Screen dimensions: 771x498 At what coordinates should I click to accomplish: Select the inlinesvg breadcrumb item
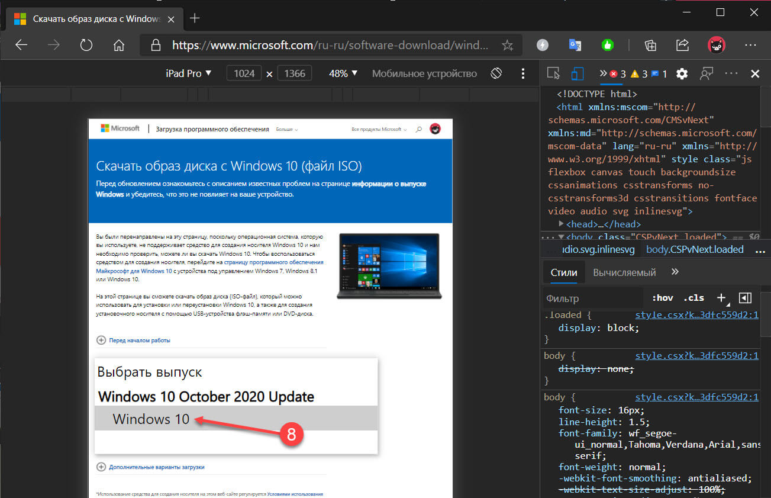click(598, 249)
